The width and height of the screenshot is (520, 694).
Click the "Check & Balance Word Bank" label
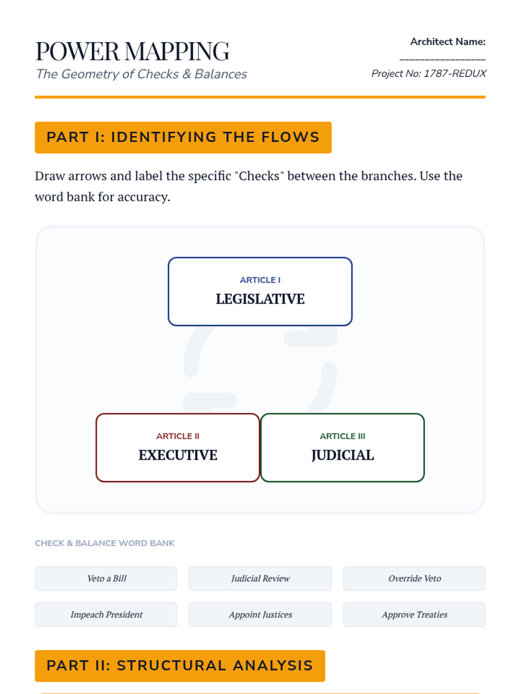click(104, 543)
